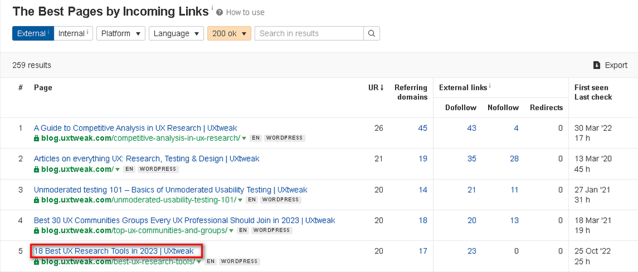
Task: Expand URL arrow for best-ux-research-tools
Action: pos(199,262)
